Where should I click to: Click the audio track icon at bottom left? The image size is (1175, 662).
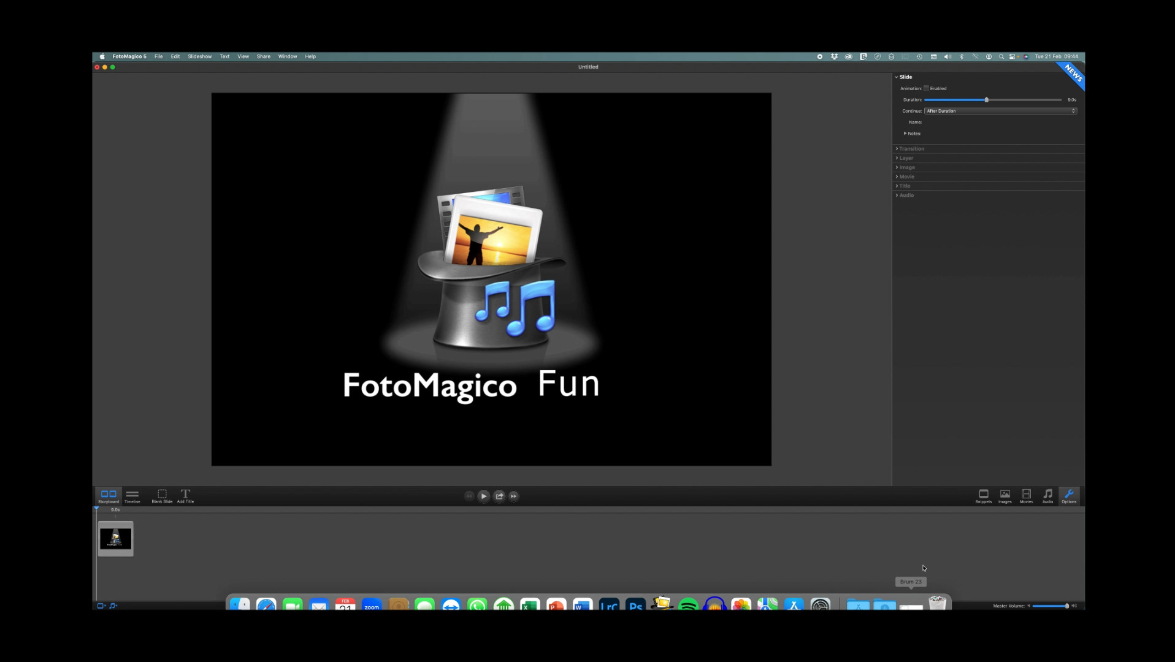point(113,606)
